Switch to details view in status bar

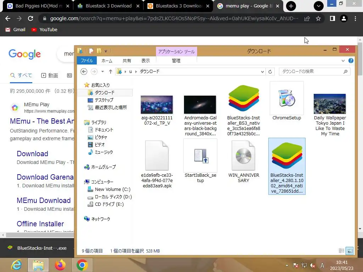[x=341, y=251]
